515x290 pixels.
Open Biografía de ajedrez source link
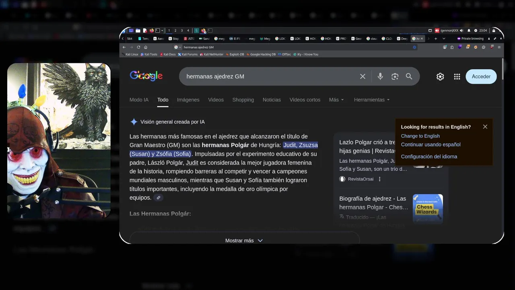click(x=374, y=203)
